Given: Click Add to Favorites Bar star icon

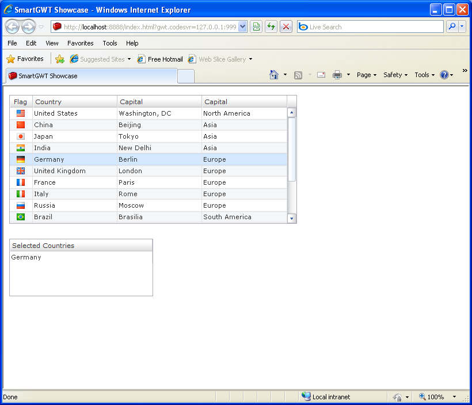Looking at the screenshot, I should click(x=60, y=59).
